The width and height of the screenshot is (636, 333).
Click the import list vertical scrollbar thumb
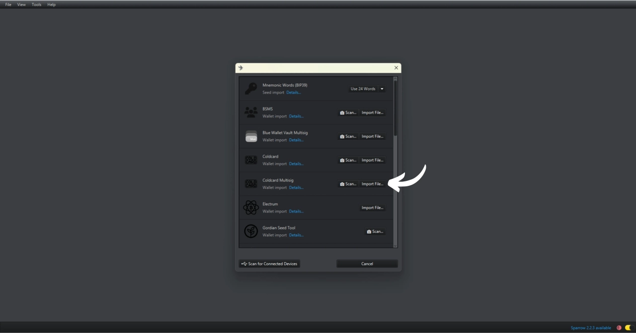tap(396, 108)
